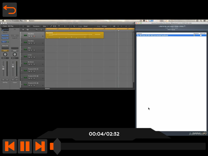
Task: Select the pointer tool in Tracks toolbar
Action: (x=65, y=26)
